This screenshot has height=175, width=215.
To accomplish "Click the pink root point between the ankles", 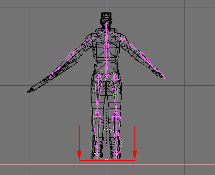I will 106,145.
